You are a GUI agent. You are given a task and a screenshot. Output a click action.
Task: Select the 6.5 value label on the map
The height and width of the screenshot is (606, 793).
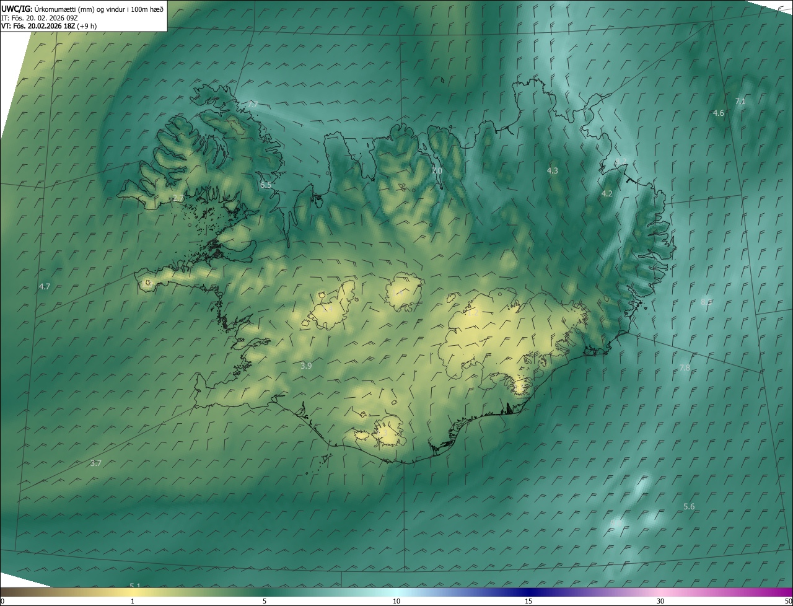point(266,185)
